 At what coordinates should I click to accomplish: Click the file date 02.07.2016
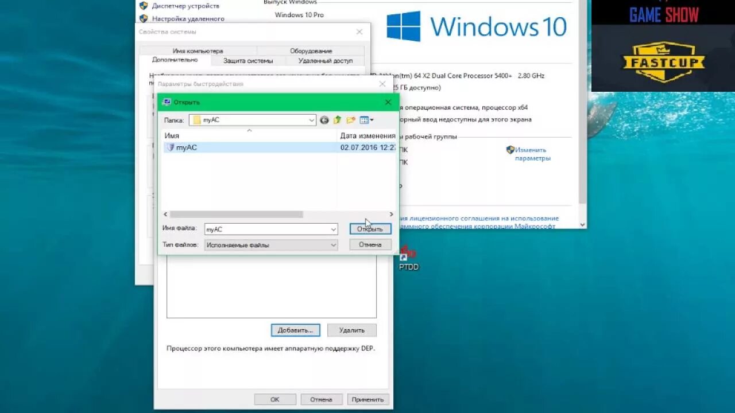pyautogui.click(x=367, y=147)
